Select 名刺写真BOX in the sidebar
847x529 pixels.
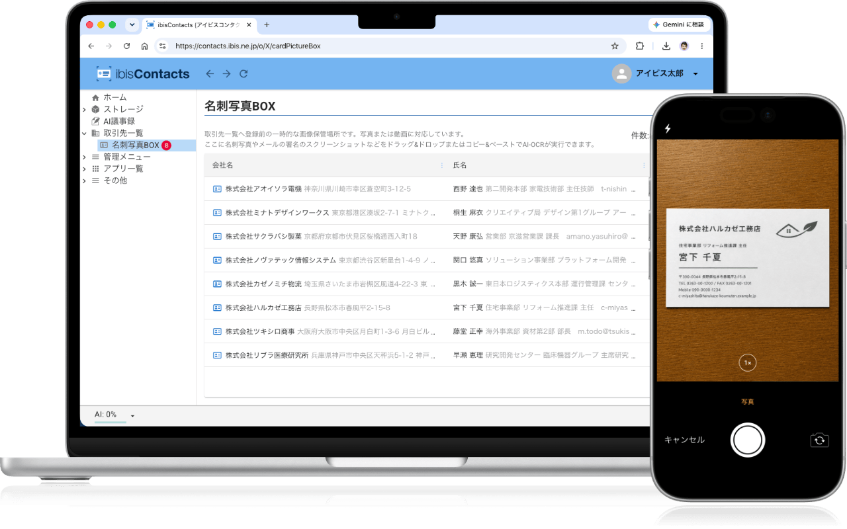(135, 145)
